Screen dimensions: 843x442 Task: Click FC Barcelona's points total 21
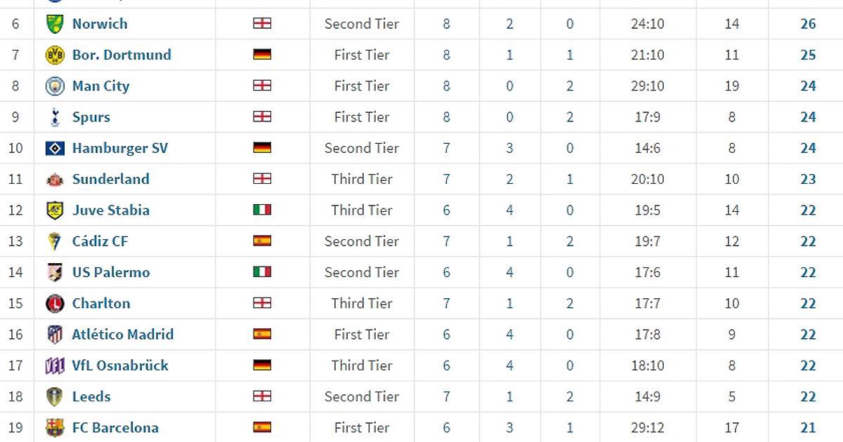pyautogui.click(x=808, y=428)
